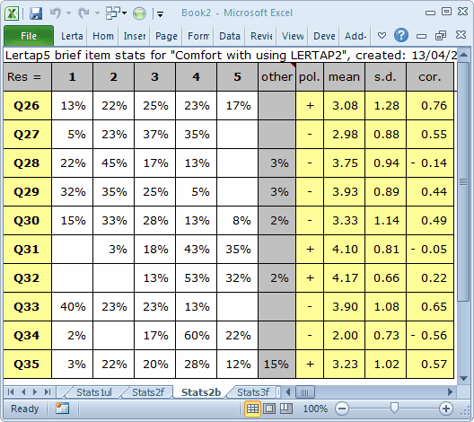Open the Redo history dropdown arrow
This screenshot has width=474, height=422.
click(x=97, y=13)
